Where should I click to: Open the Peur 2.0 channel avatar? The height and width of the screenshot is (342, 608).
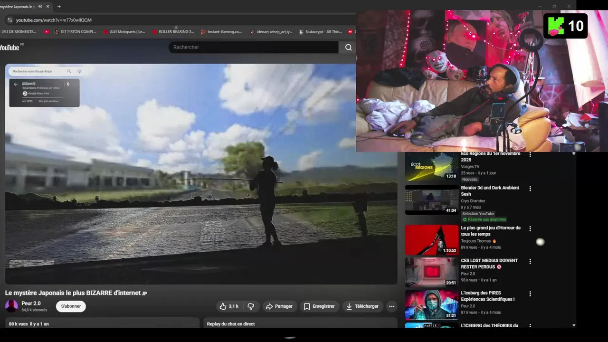click(x=11, y=306)
